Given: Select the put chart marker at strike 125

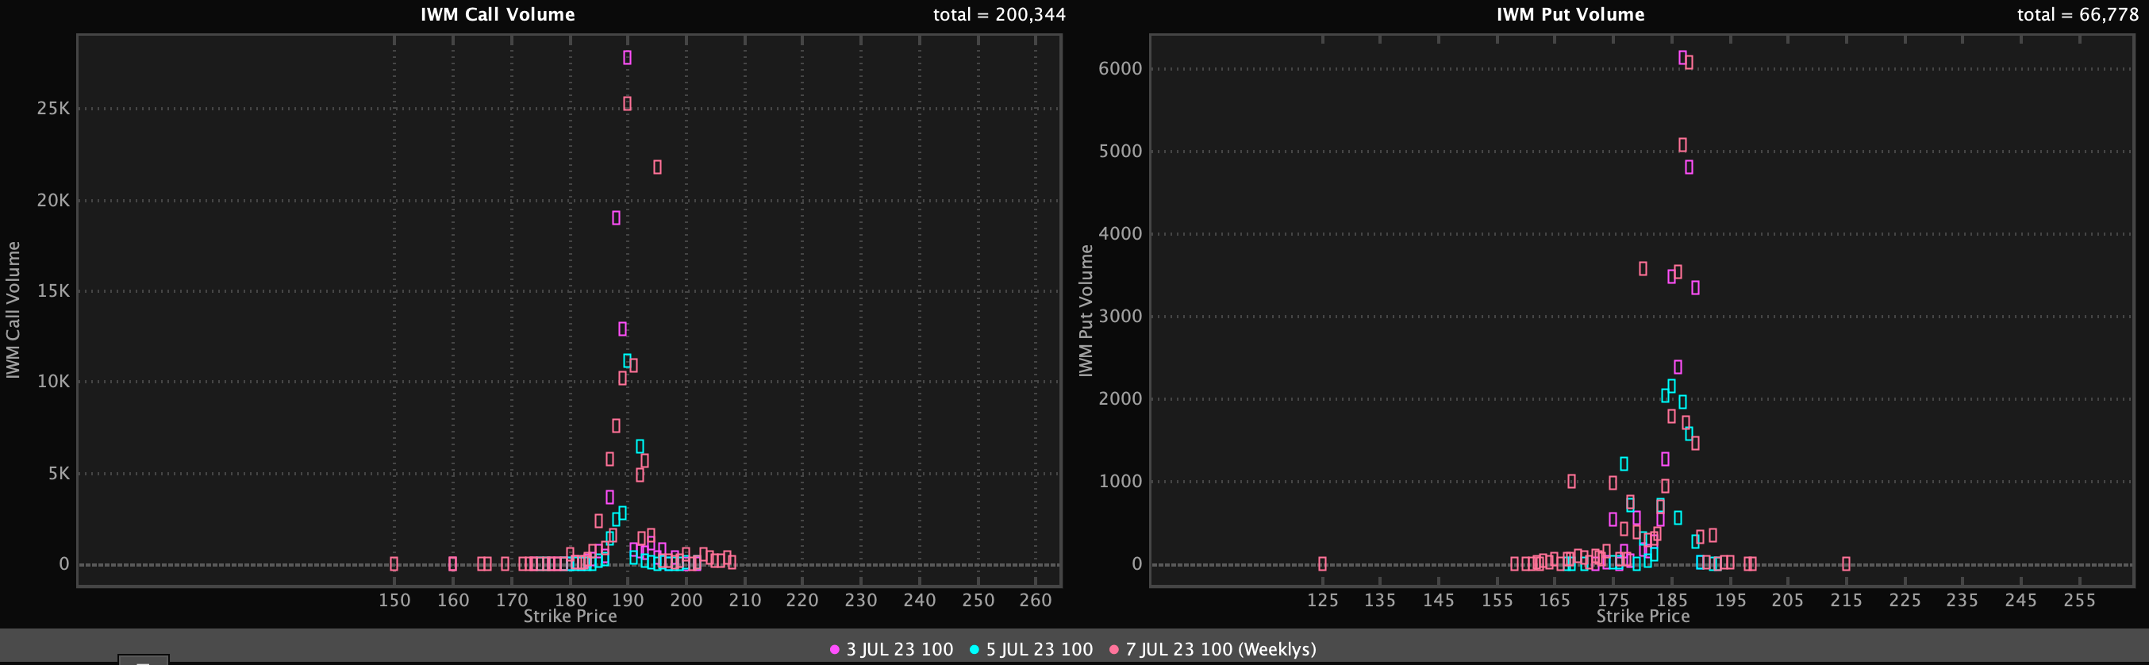Looking at the screenshot, I should pos(1322,564).
